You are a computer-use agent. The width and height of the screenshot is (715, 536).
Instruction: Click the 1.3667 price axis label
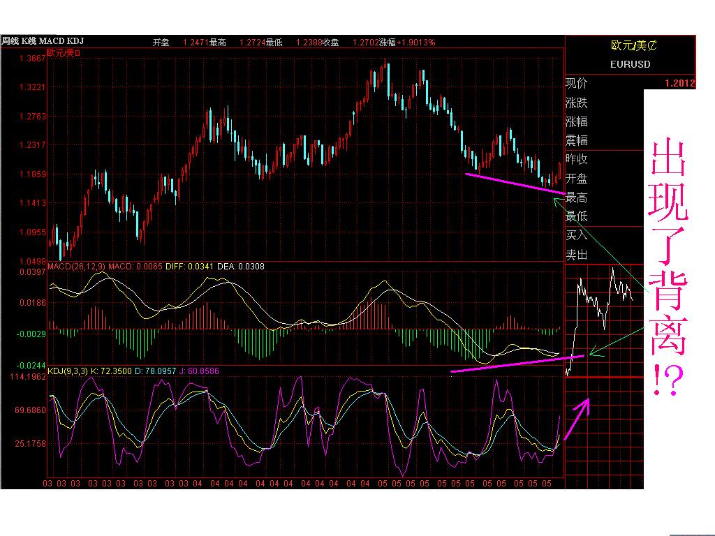[32, 59]
